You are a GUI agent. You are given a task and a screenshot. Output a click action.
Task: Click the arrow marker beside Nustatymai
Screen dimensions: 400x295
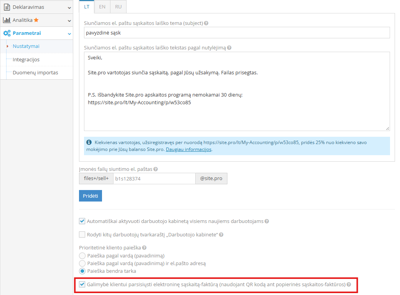[x=7, y=46]
